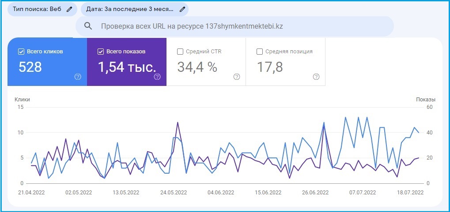
Task: Click the Показы axis label
Action: pyautogui.click(x=426, y=100)
